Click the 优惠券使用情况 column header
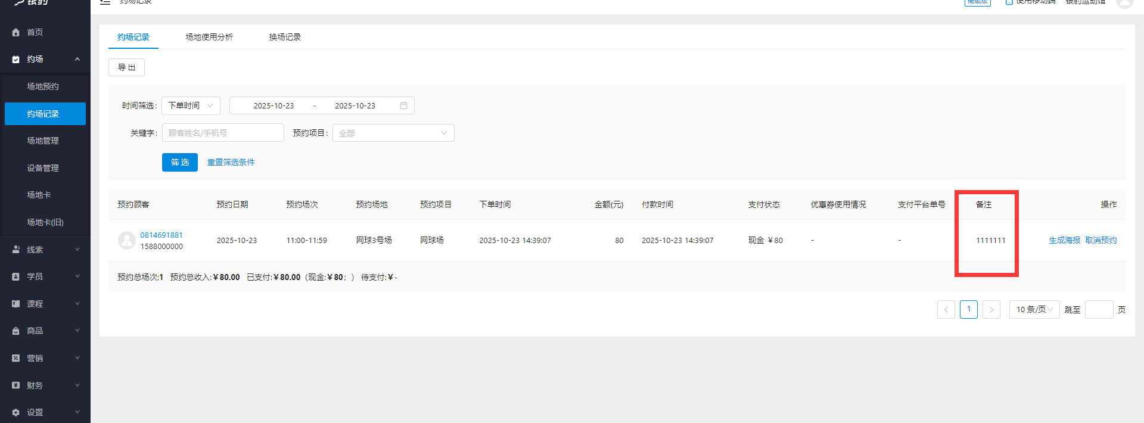The height and width of the screenshot is (423, 1144). (838, 204)
